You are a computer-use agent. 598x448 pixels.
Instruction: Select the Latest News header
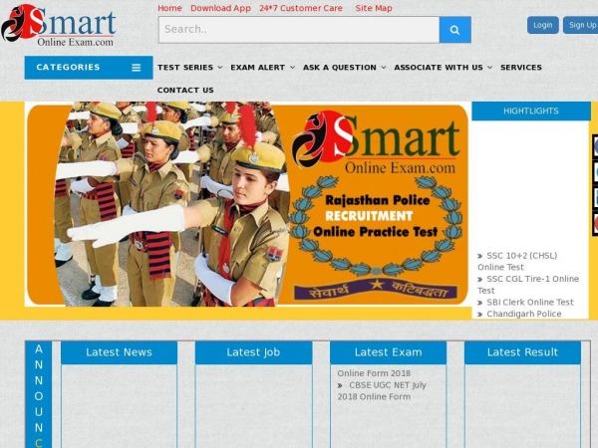(x=119, y=352)
